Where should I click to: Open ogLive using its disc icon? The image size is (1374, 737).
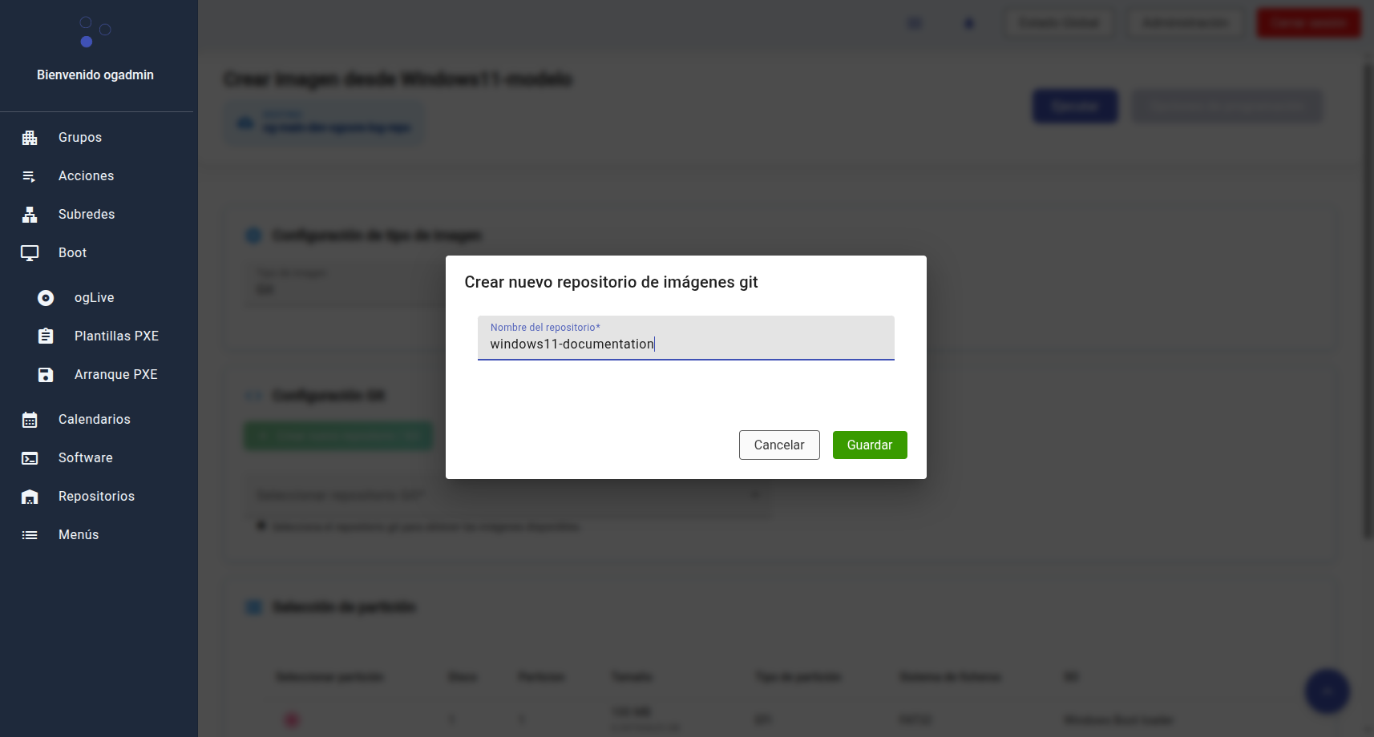pyautogui.click(x=46, y=298)
